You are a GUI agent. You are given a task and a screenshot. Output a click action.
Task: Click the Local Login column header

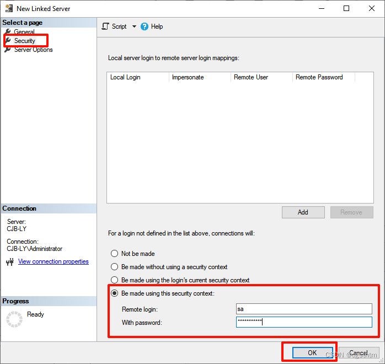(138, 77)
